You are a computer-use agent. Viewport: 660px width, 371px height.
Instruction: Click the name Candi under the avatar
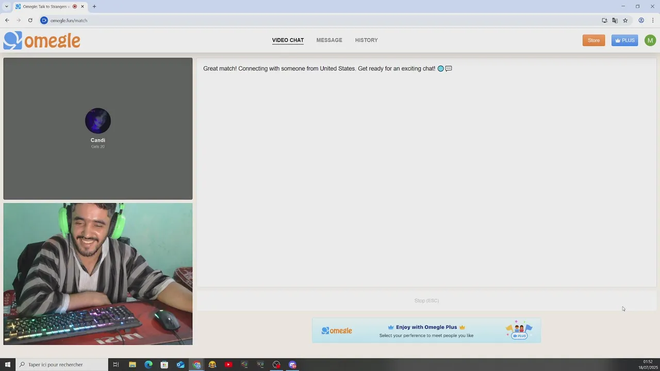(98, 140)
